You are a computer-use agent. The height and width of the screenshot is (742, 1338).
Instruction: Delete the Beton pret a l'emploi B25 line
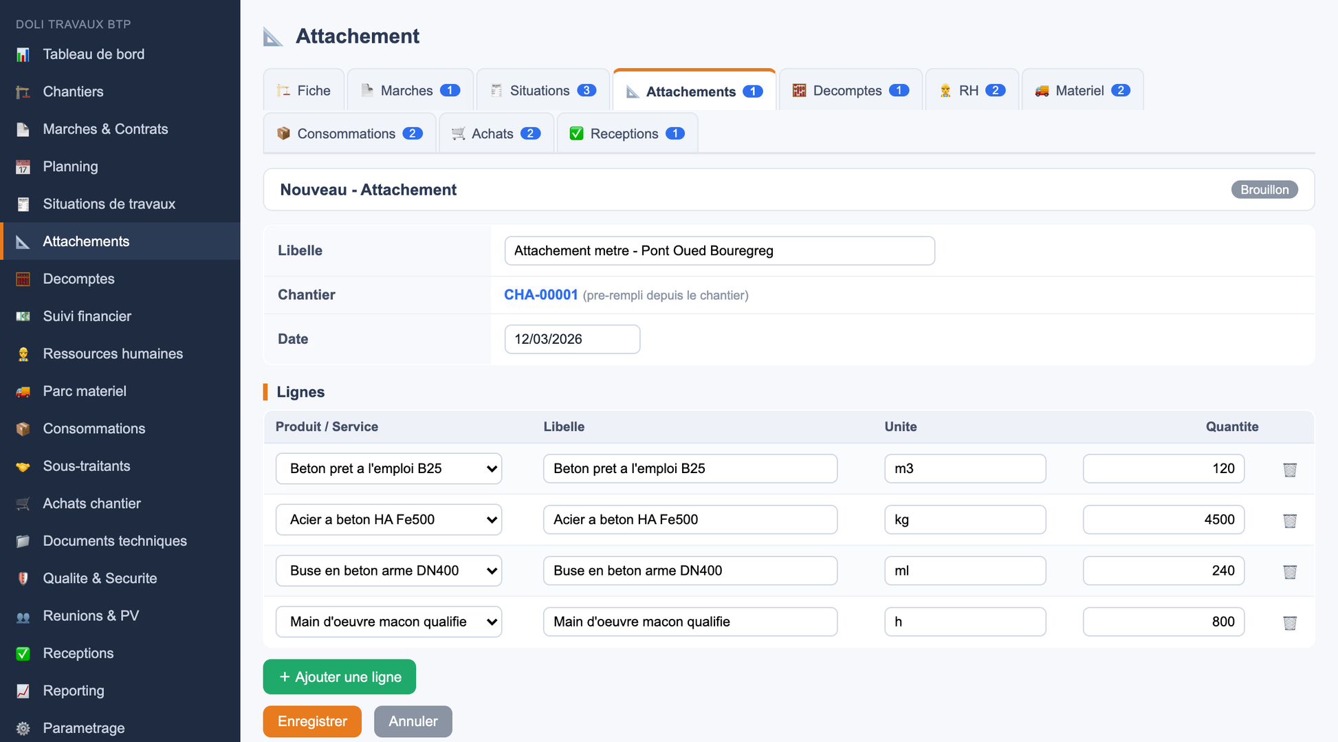tap(1290, 469)
